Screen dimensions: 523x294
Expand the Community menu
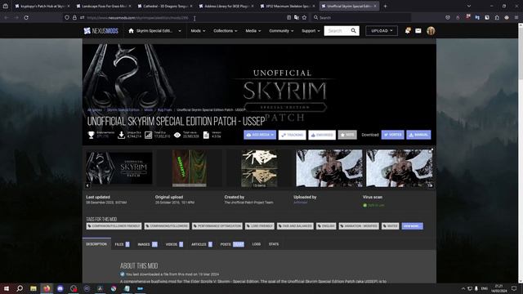coord(281,31)
